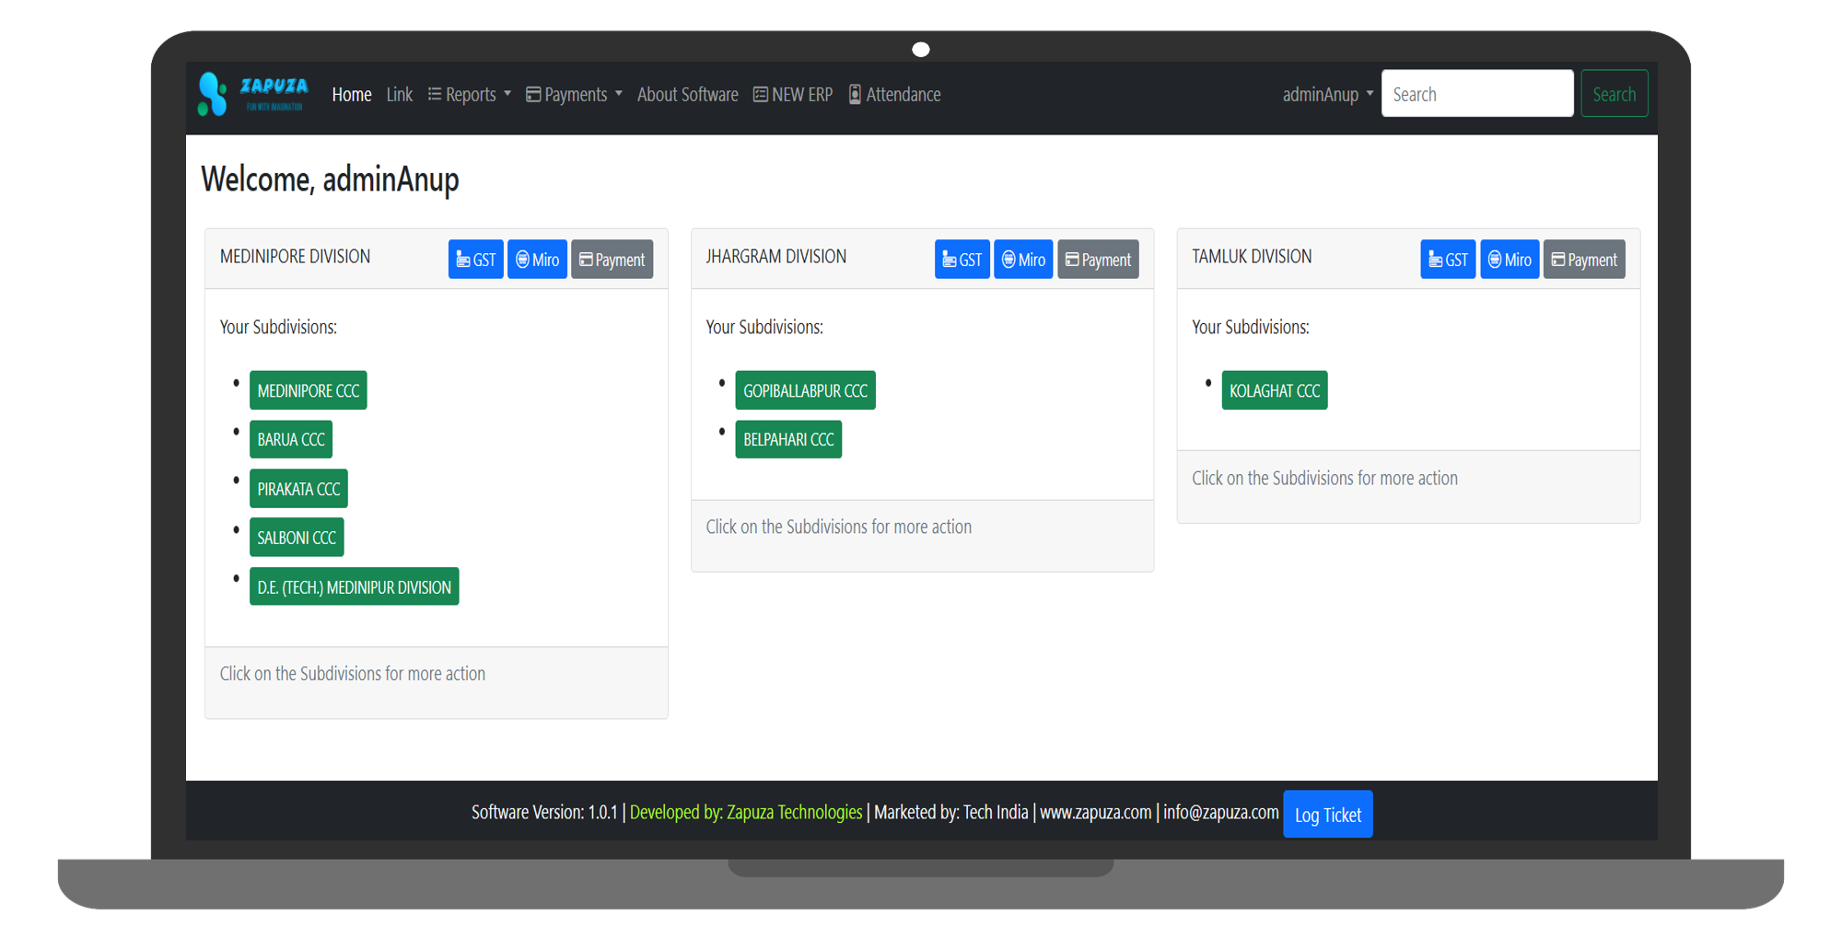The image size is (1842, 927).
Task: Click into the Search input field
Action: (1477, 94)
